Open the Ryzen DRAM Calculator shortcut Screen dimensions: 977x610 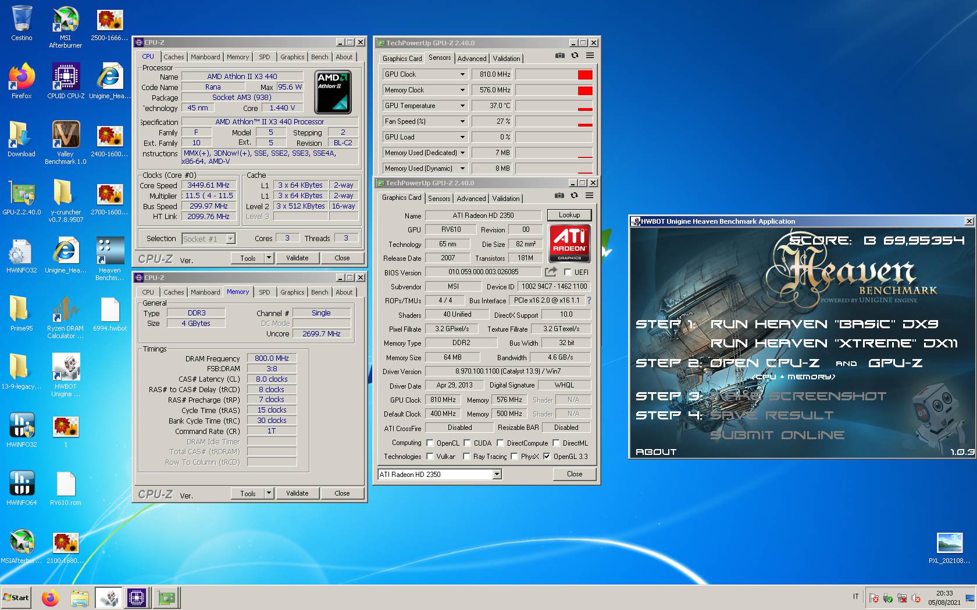pyautogui.click(x=65, y=317)
